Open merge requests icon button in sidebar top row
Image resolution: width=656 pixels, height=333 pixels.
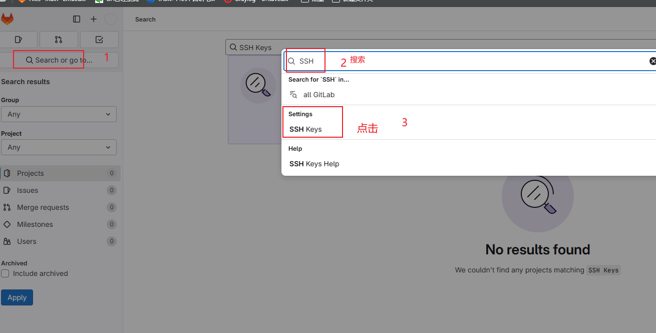pos(59,40)
